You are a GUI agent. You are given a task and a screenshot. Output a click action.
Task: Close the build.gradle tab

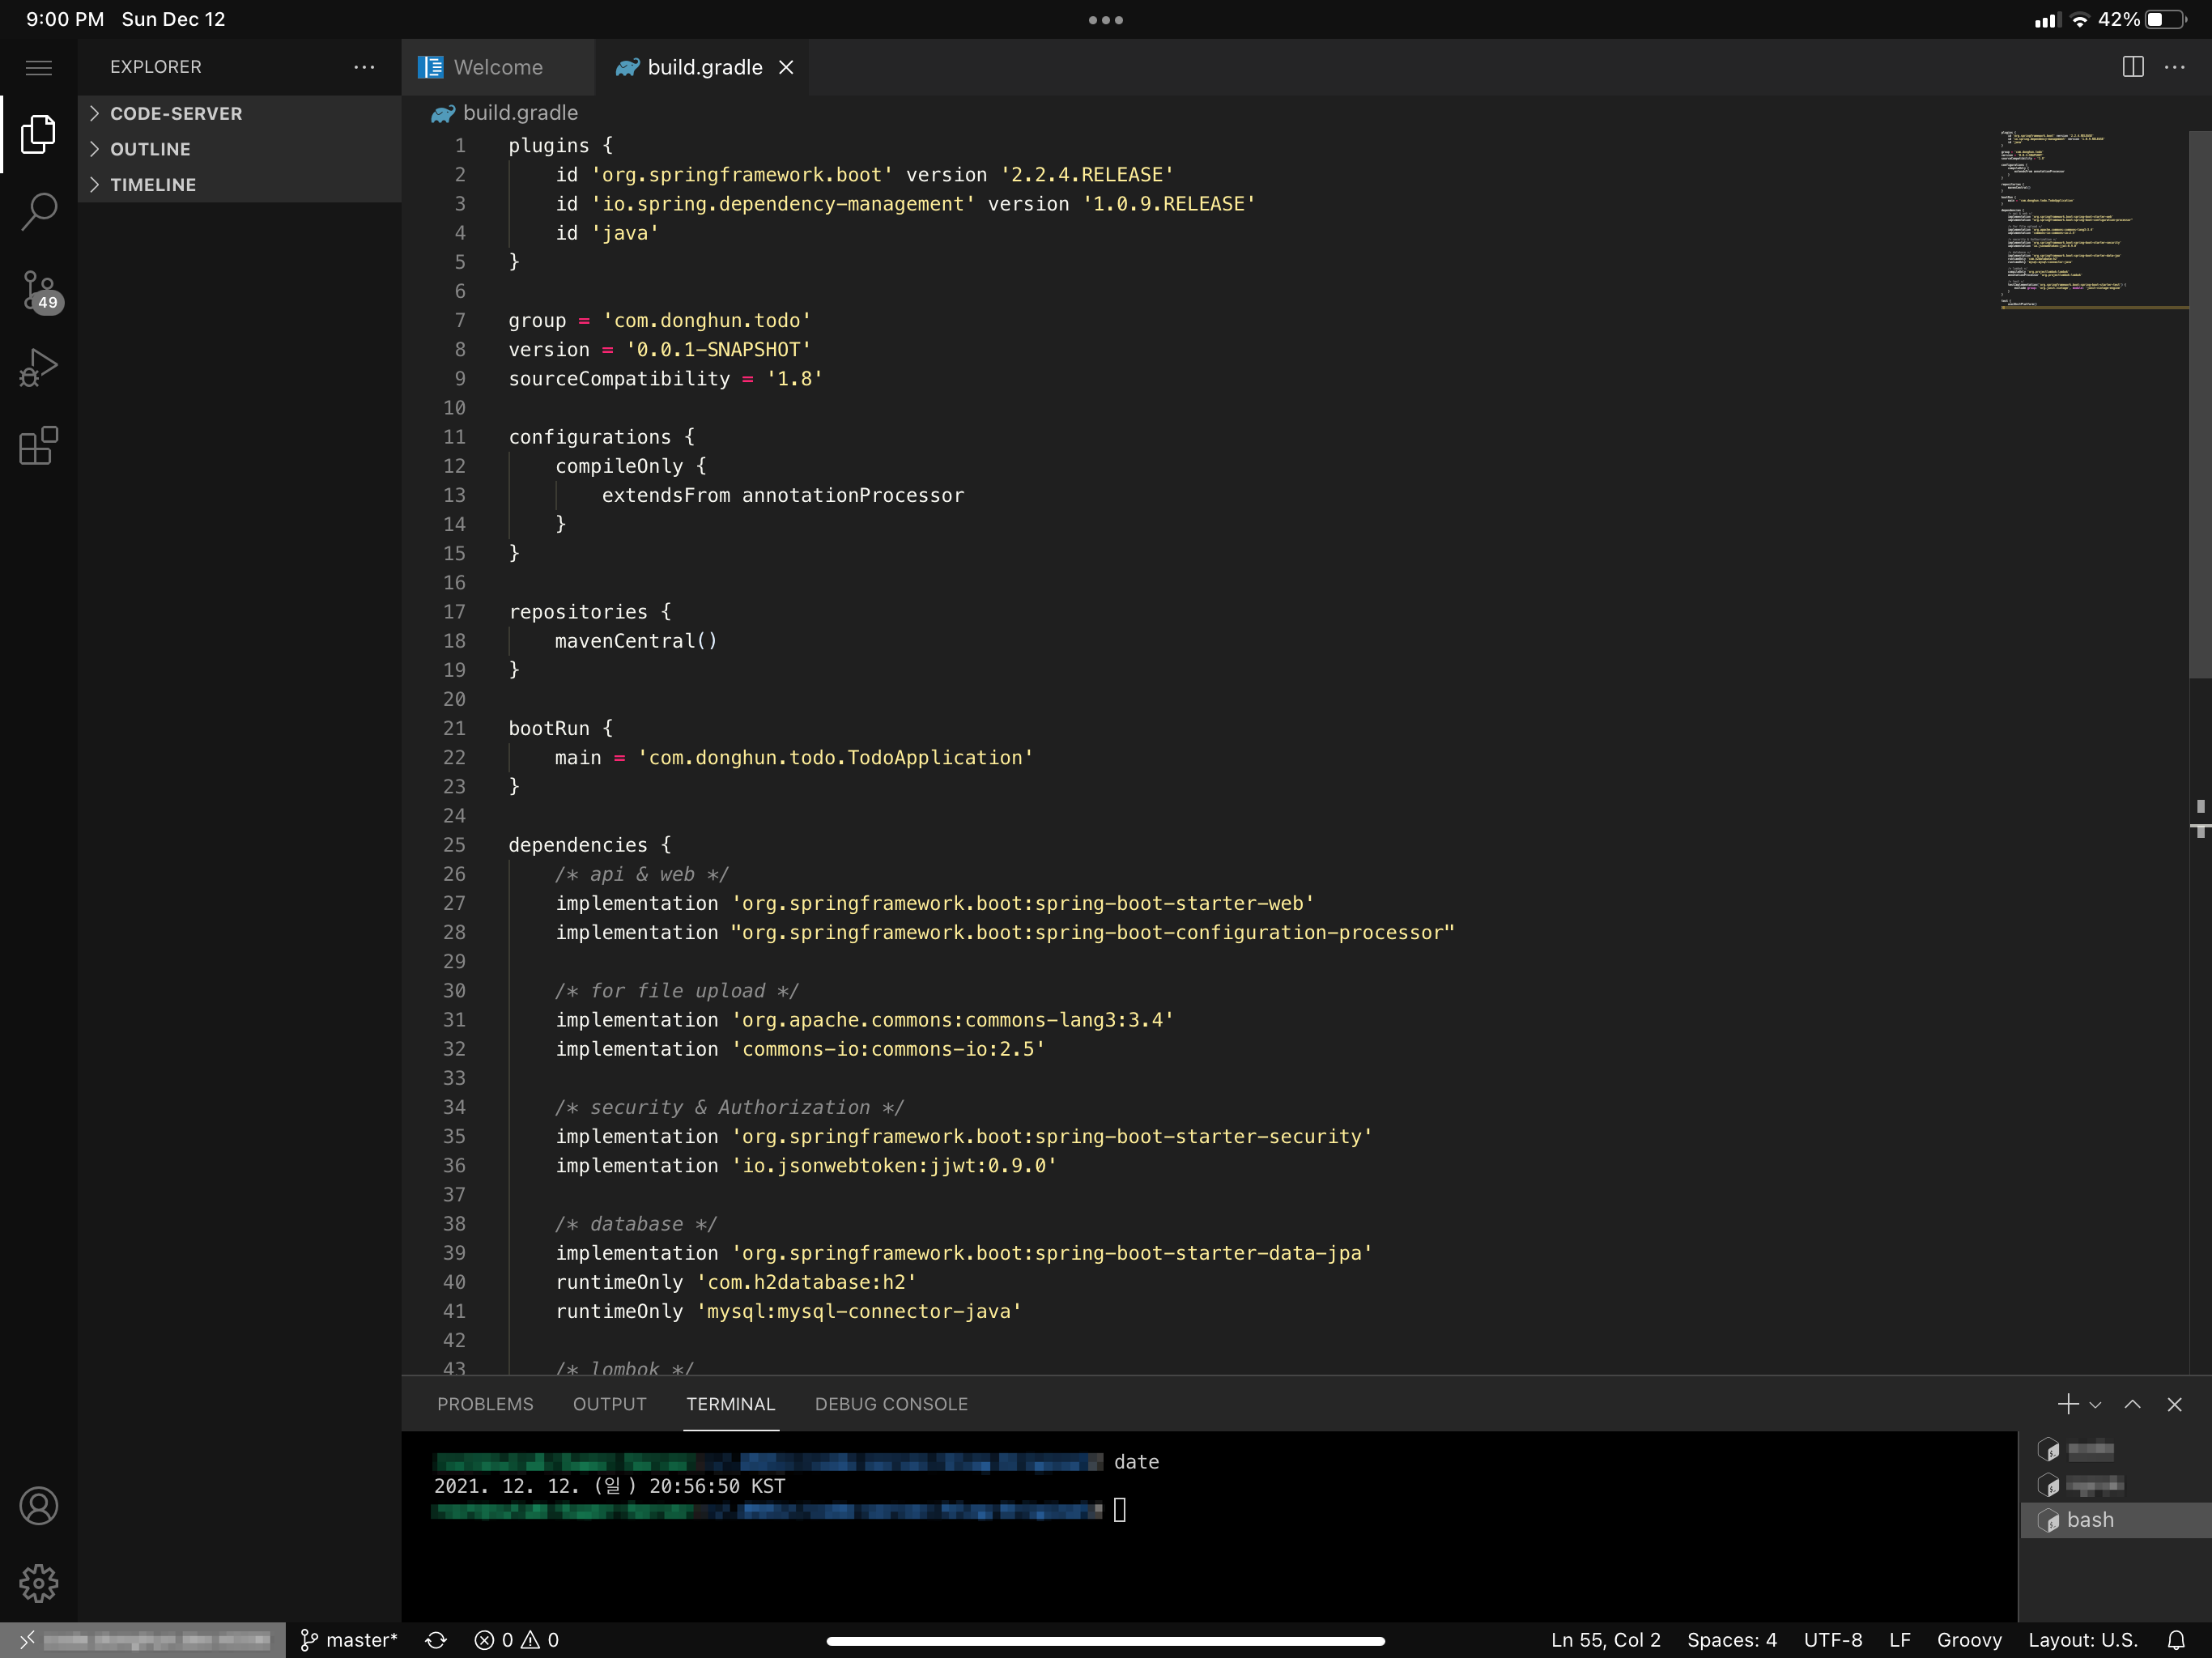coord(786,67)
